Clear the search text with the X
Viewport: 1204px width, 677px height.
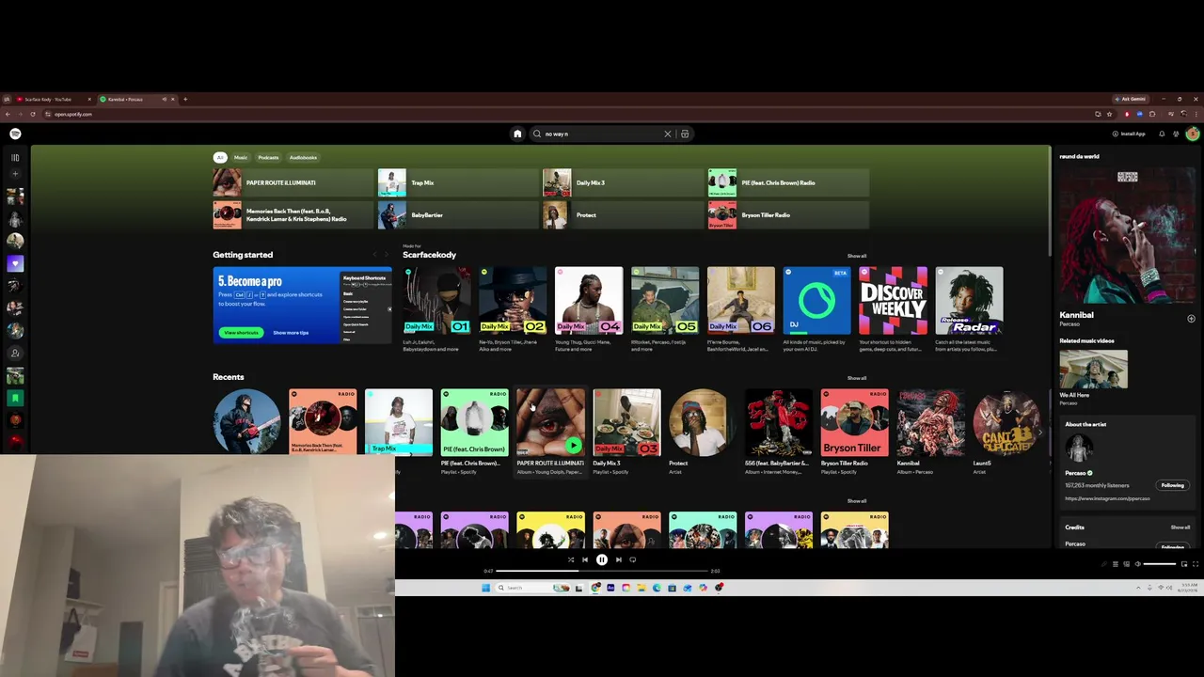(668, 134)
